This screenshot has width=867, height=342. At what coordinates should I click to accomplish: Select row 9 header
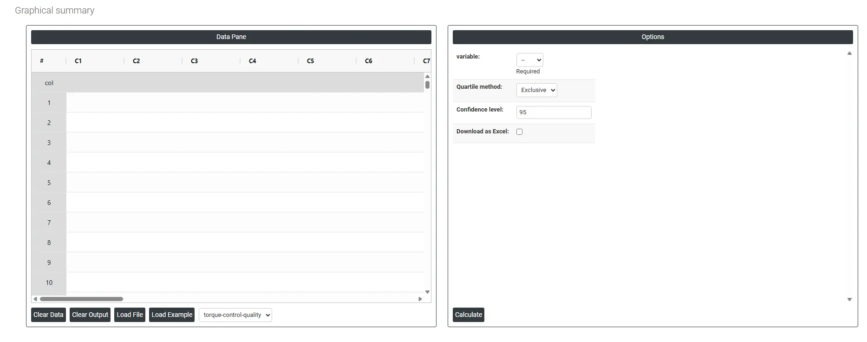coord(49,263)
